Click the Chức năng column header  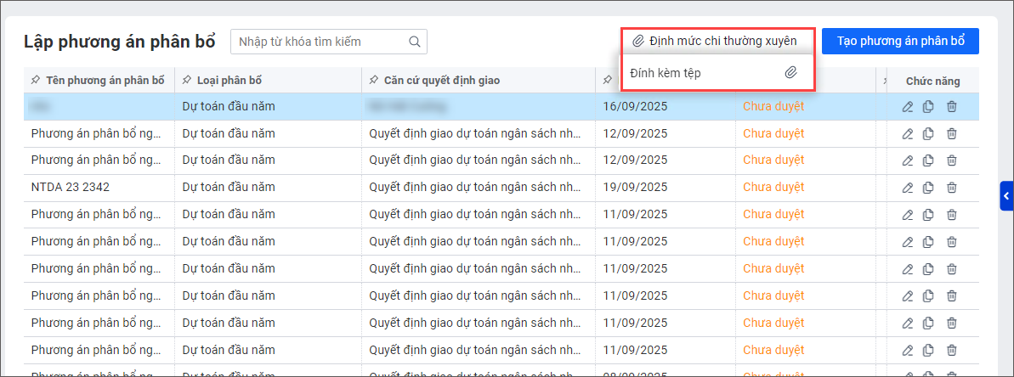[932, 82]
